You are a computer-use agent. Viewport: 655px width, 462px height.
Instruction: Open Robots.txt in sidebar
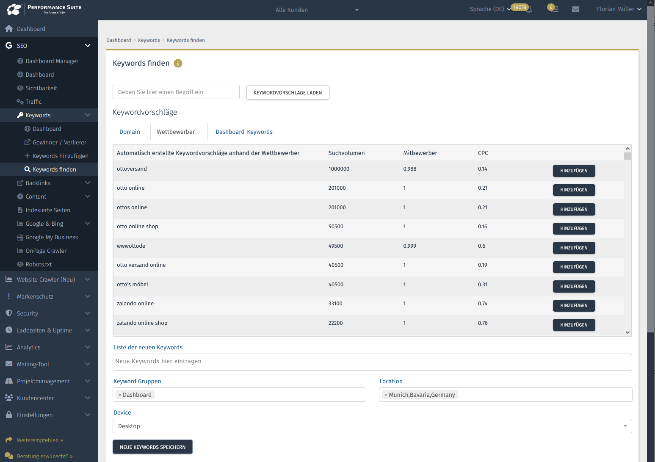point(39,264)
